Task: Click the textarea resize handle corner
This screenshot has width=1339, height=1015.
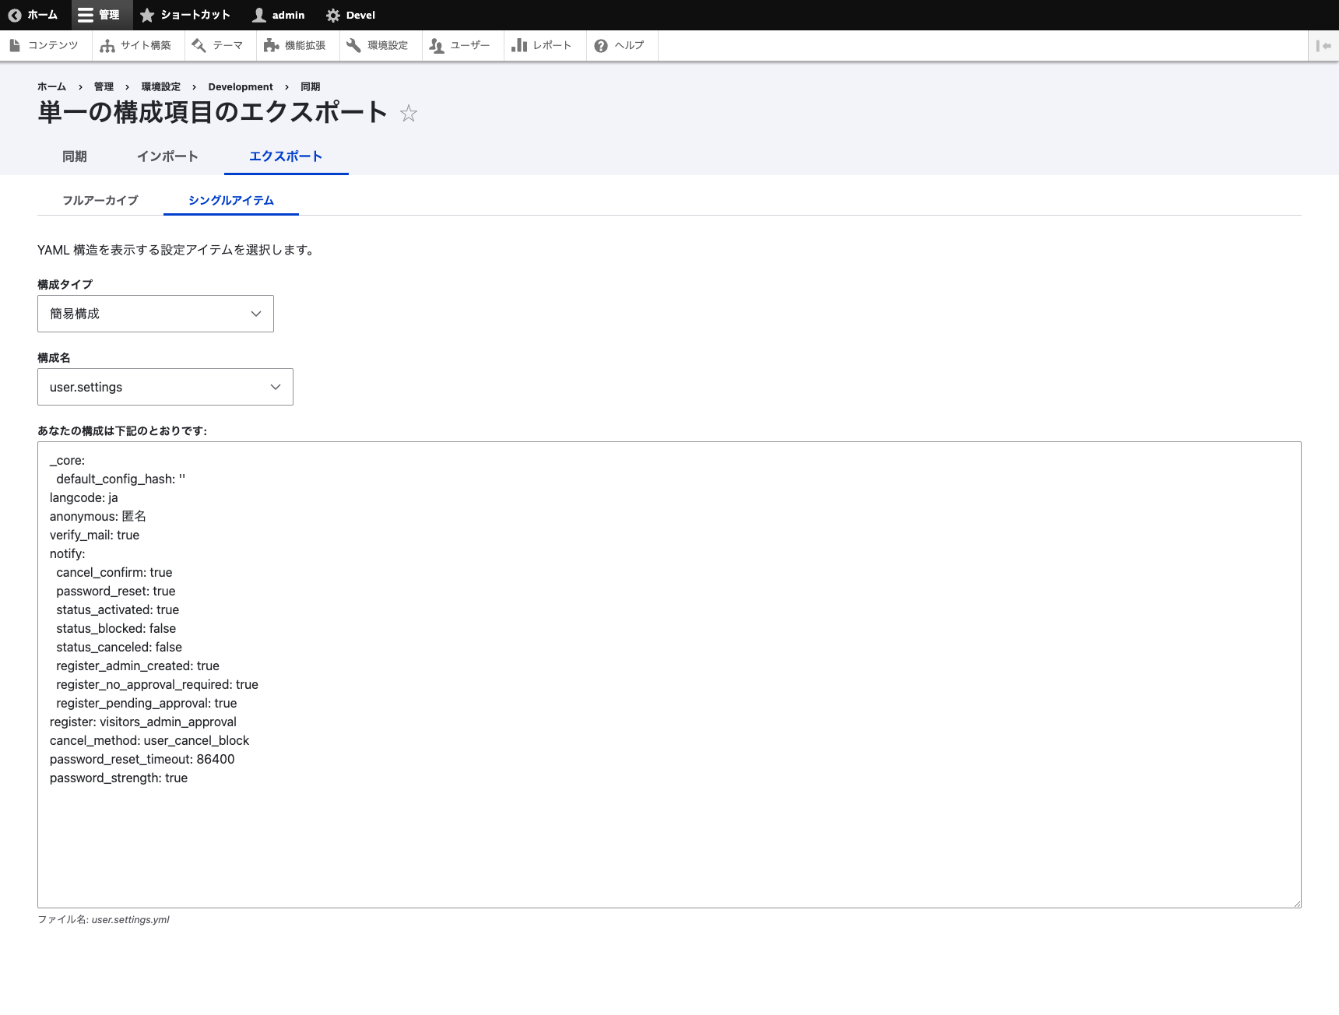Action: click(1296, 903)
